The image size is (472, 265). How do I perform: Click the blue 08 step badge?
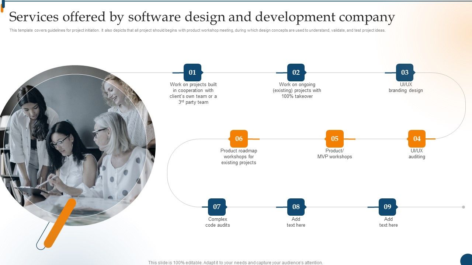click(x=296, y=207)
